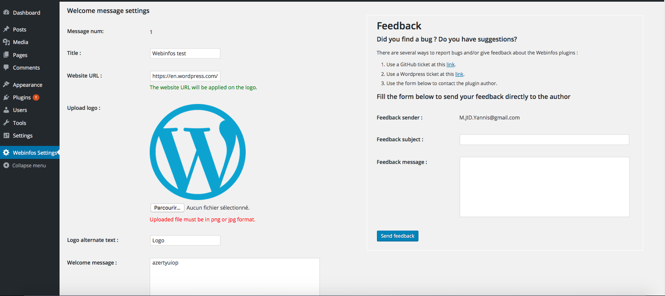This screenshot has width=665, height=296.
Task: Click the 'Website URL :' label
Action: [84, 76]
